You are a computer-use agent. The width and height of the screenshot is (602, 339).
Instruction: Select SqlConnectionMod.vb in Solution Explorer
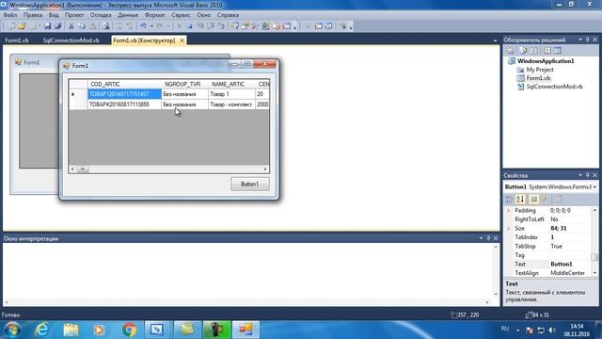coord(554,87)
